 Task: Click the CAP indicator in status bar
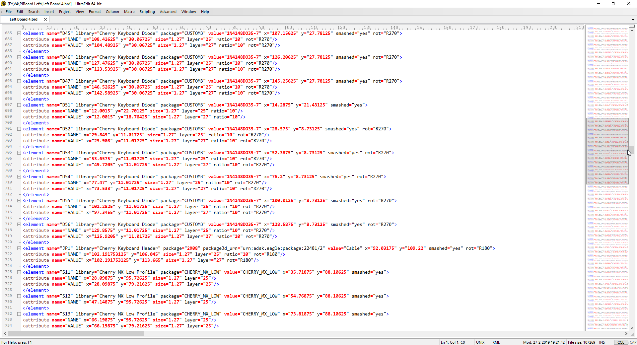point(633,342)
